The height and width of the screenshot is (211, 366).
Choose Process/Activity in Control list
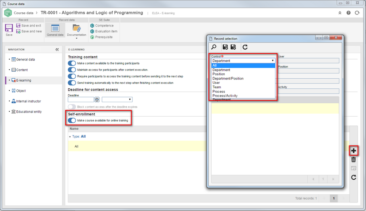point(243,95)
